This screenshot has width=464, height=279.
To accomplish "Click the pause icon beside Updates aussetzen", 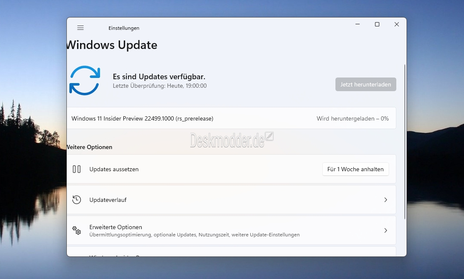I will click(77, 169).
